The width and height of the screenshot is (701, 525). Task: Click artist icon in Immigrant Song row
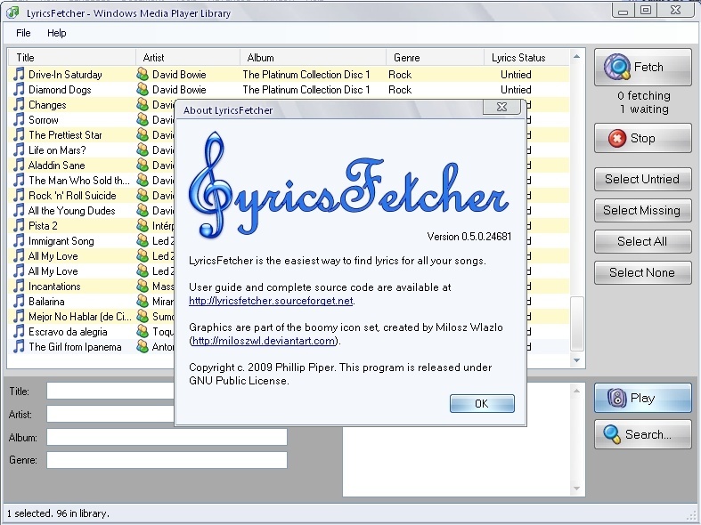pos(143,240)
